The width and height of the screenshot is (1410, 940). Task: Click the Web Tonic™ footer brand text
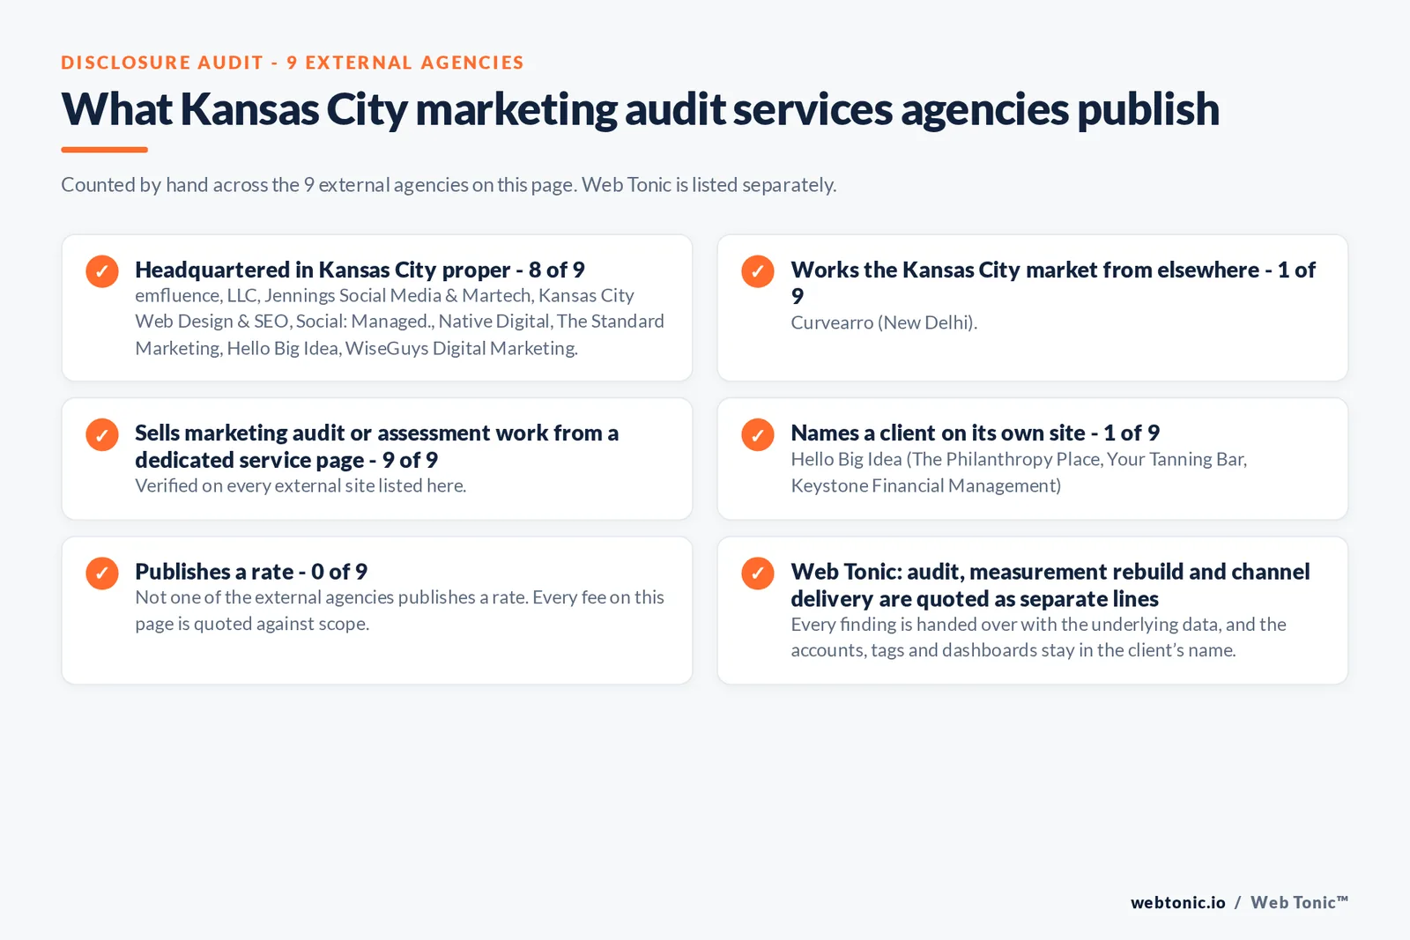point(1299,902)
